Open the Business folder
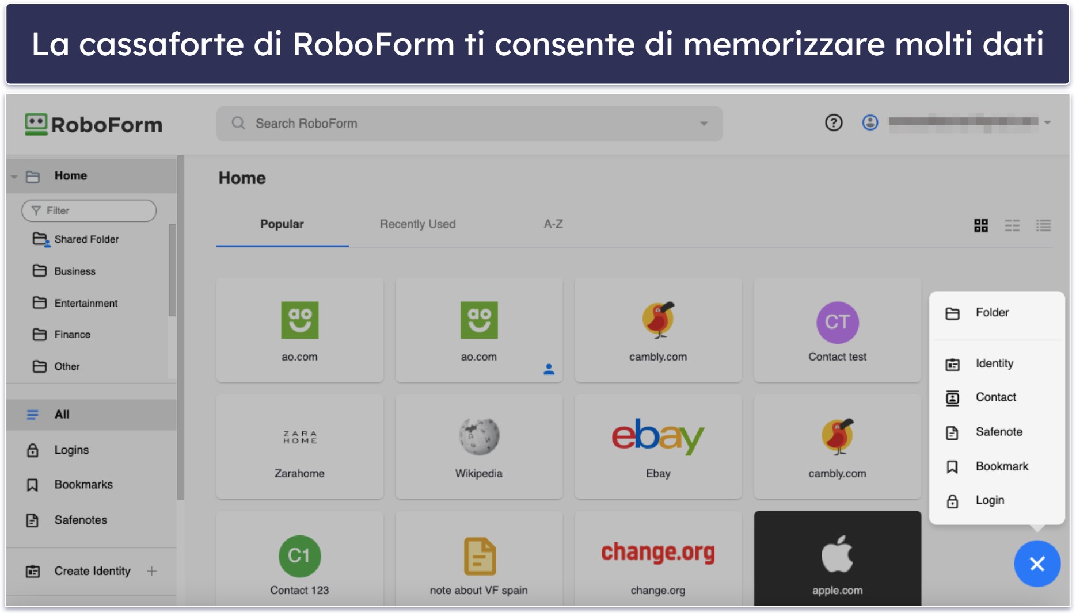Viewport: 1076px width, 613px height. click(x=75, y=271)
